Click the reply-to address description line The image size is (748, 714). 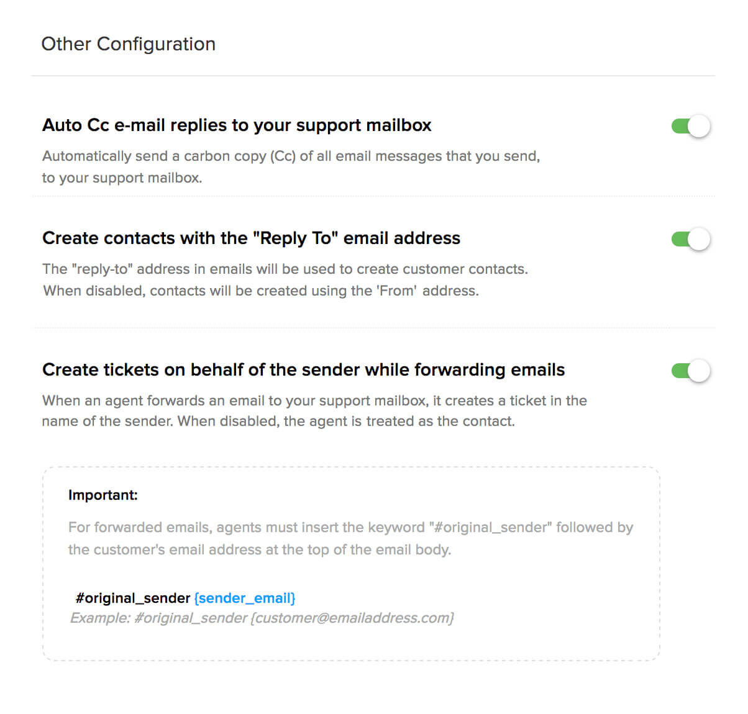[285, 269]
